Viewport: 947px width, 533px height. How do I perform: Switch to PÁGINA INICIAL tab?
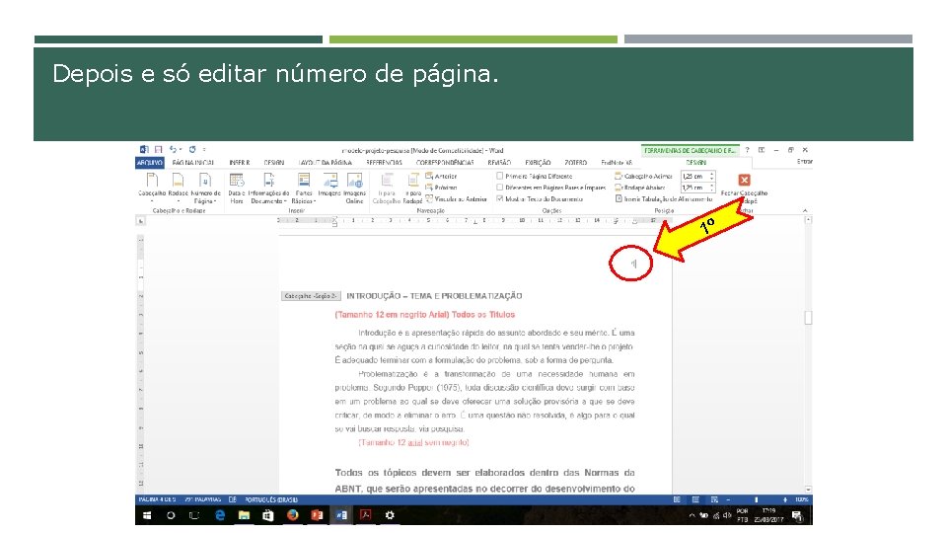193,163
